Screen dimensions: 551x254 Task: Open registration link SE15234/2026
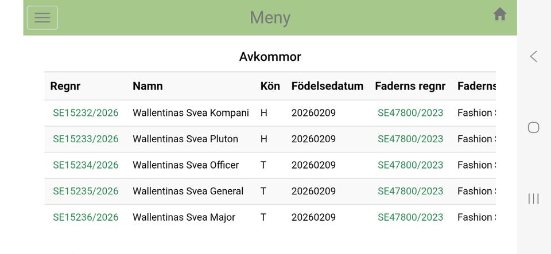tap(86, 165)
